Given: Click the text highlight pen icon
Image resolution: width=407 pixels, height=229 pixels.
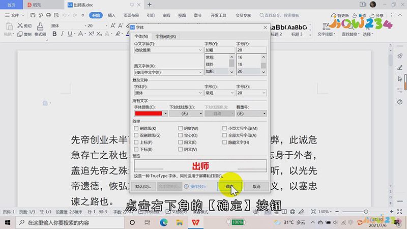Looking at the screenshot, I should pos(118,34).
